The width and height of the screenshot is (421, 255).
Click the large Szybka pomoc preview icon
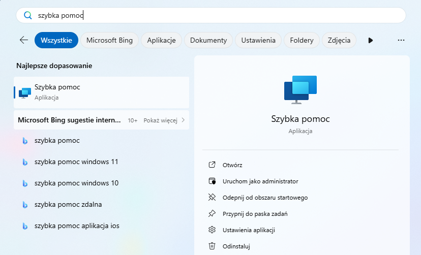(x=300, y=90)
